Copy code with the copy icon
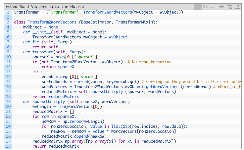This screenshot has height=150, width=244. pos(229,7)
